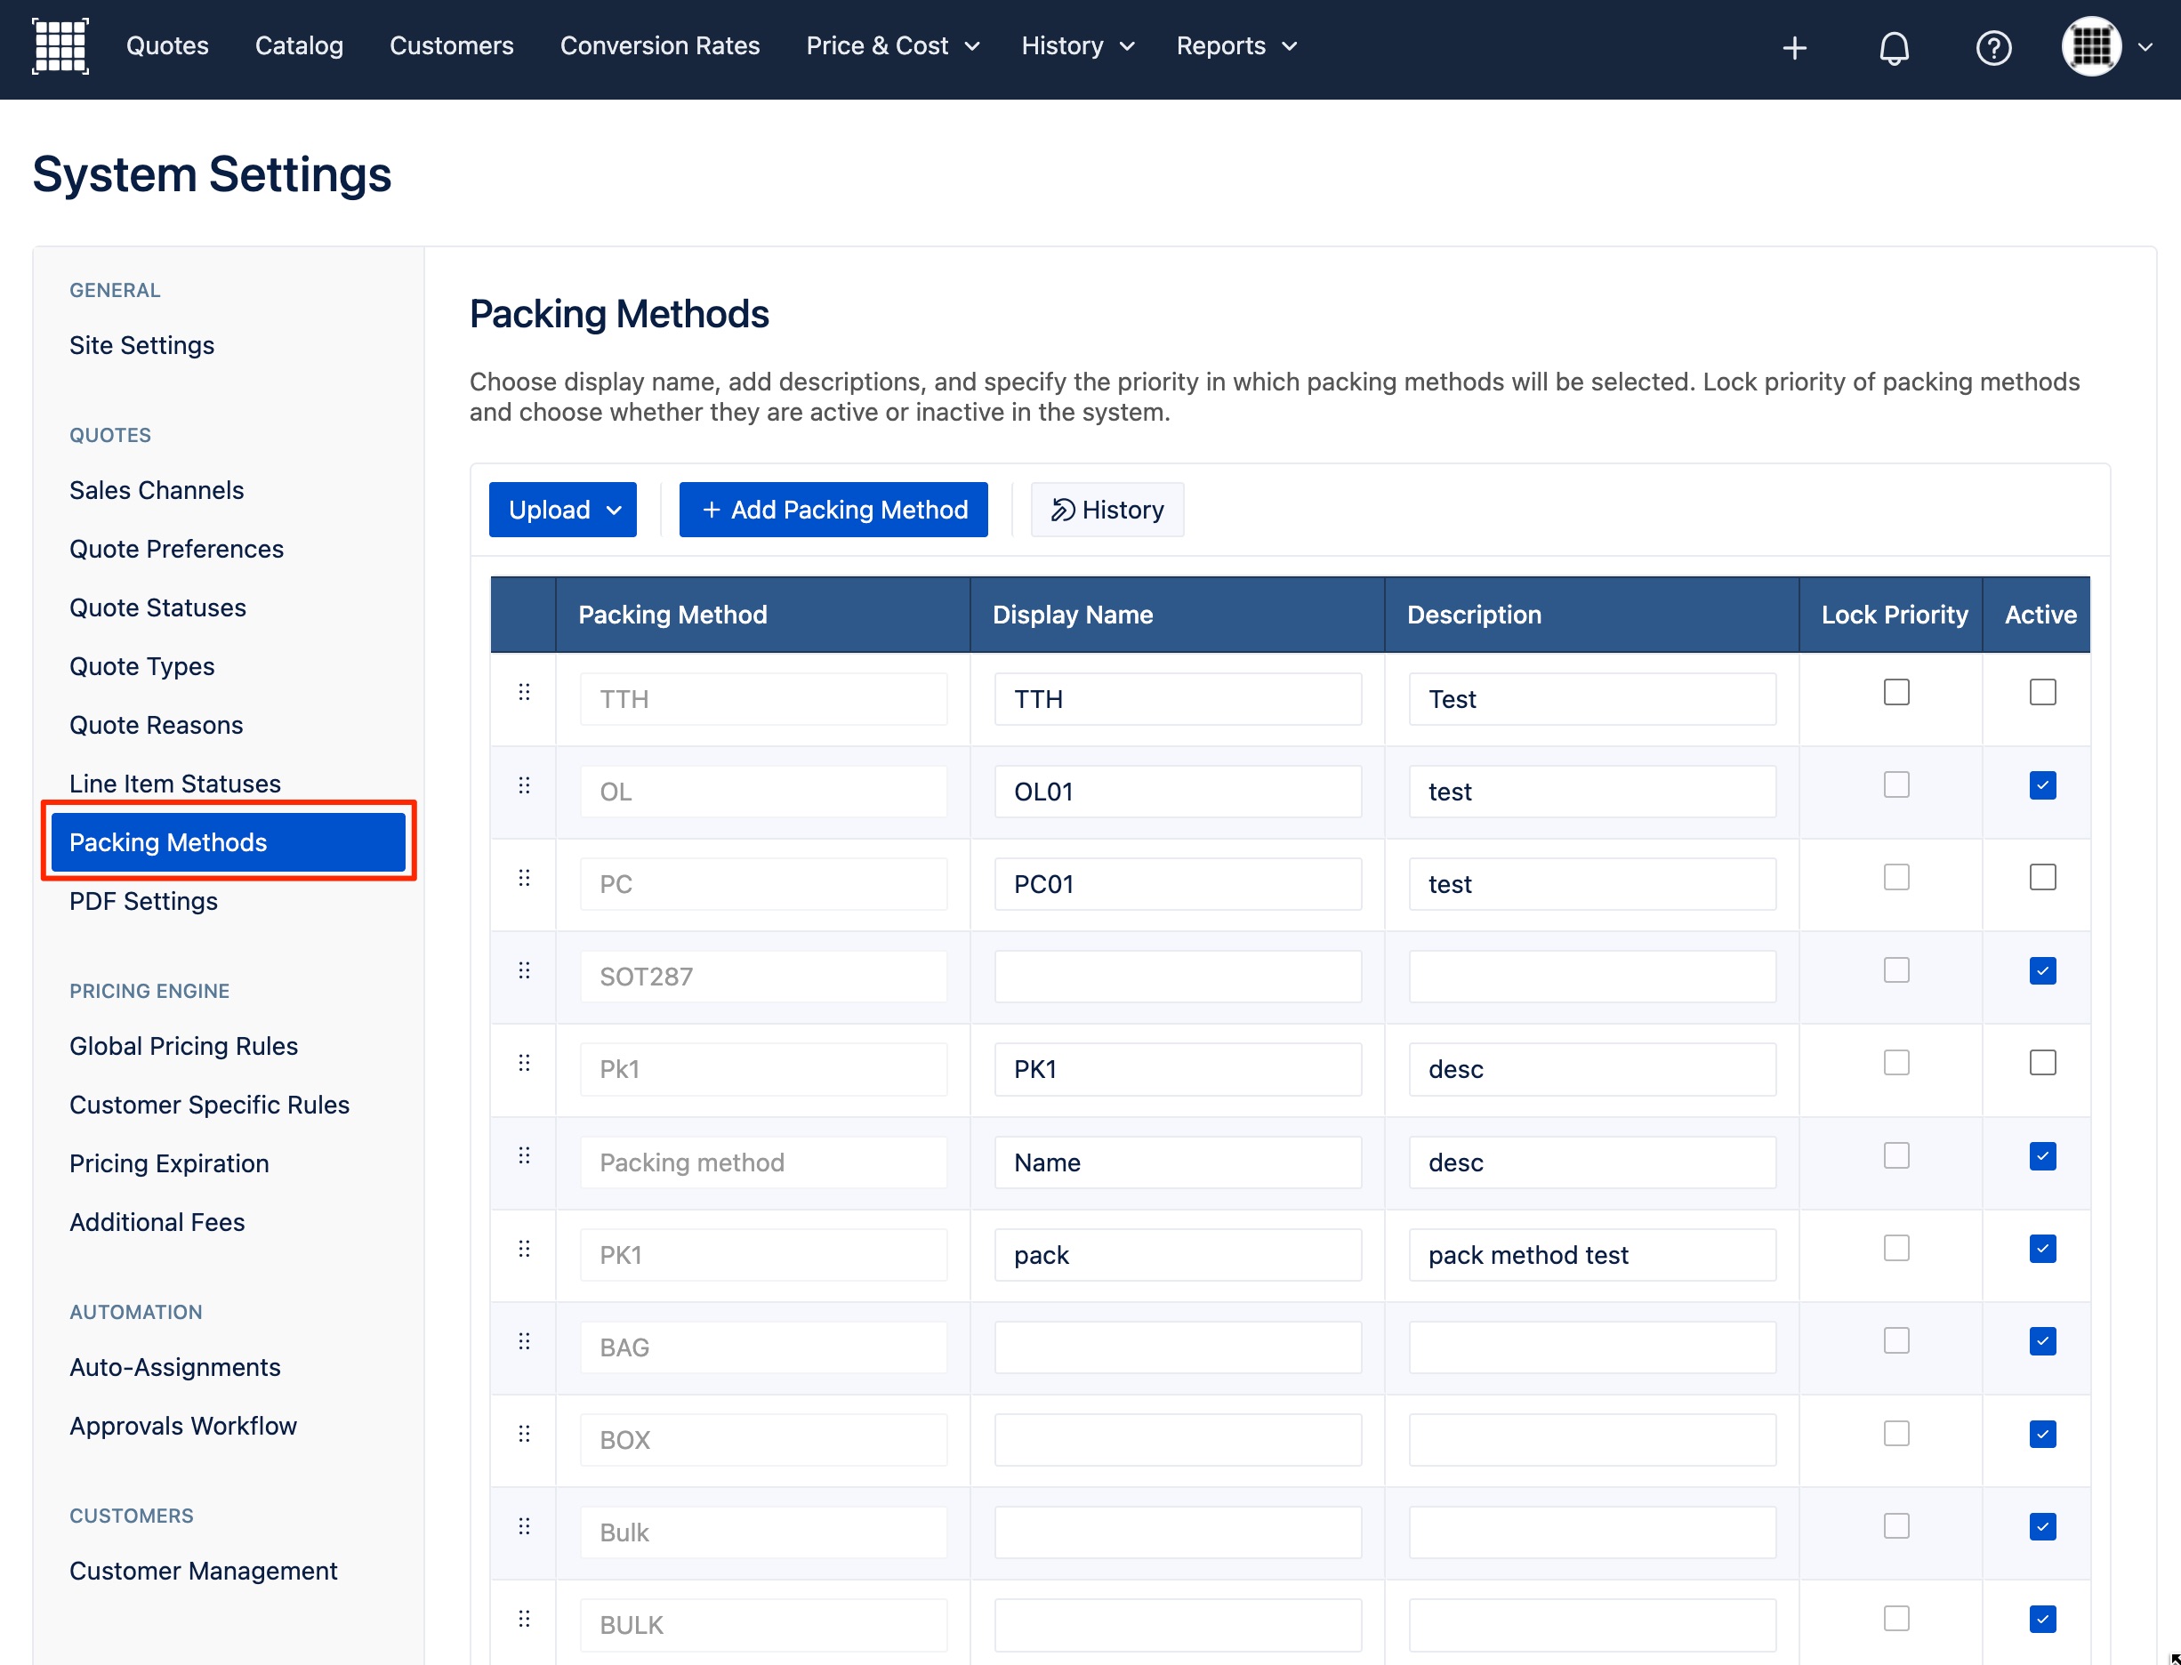The height and width of the screenshot is (1665, 2181).
Task: Toggle Lock Priority for BAG row
Action: point(1895,1341)
